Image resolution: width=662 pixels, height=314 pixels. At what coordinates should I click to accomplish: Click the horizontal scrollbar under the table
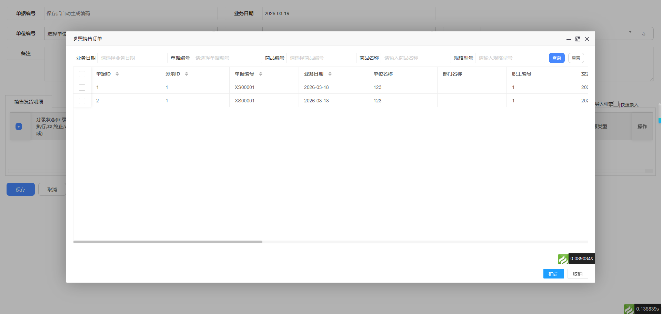click(x=168, y=242)
